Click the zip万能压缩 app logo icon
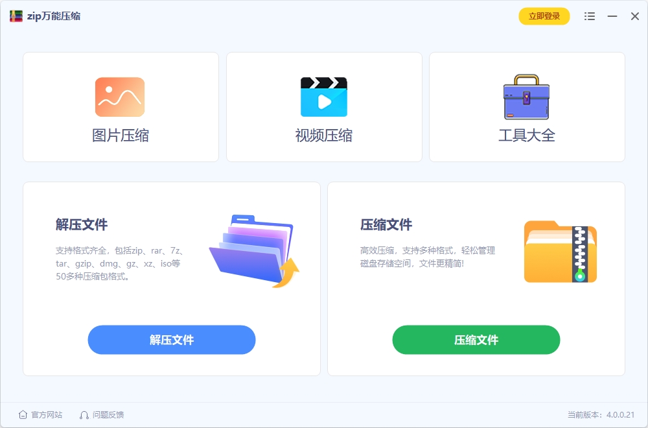 pyautogui.click(x=16, y=16)
